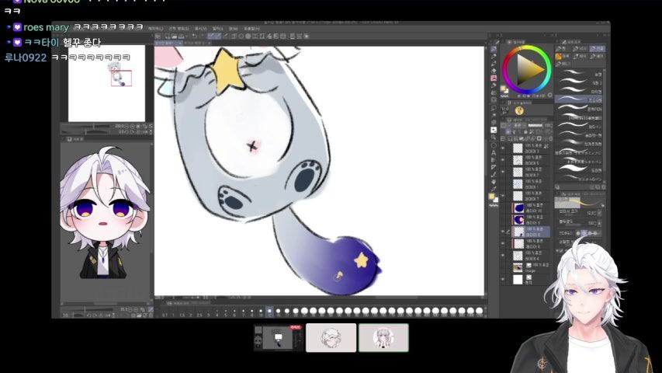
Task: Switch to the active canvas document tab
Action: point(168,43)
